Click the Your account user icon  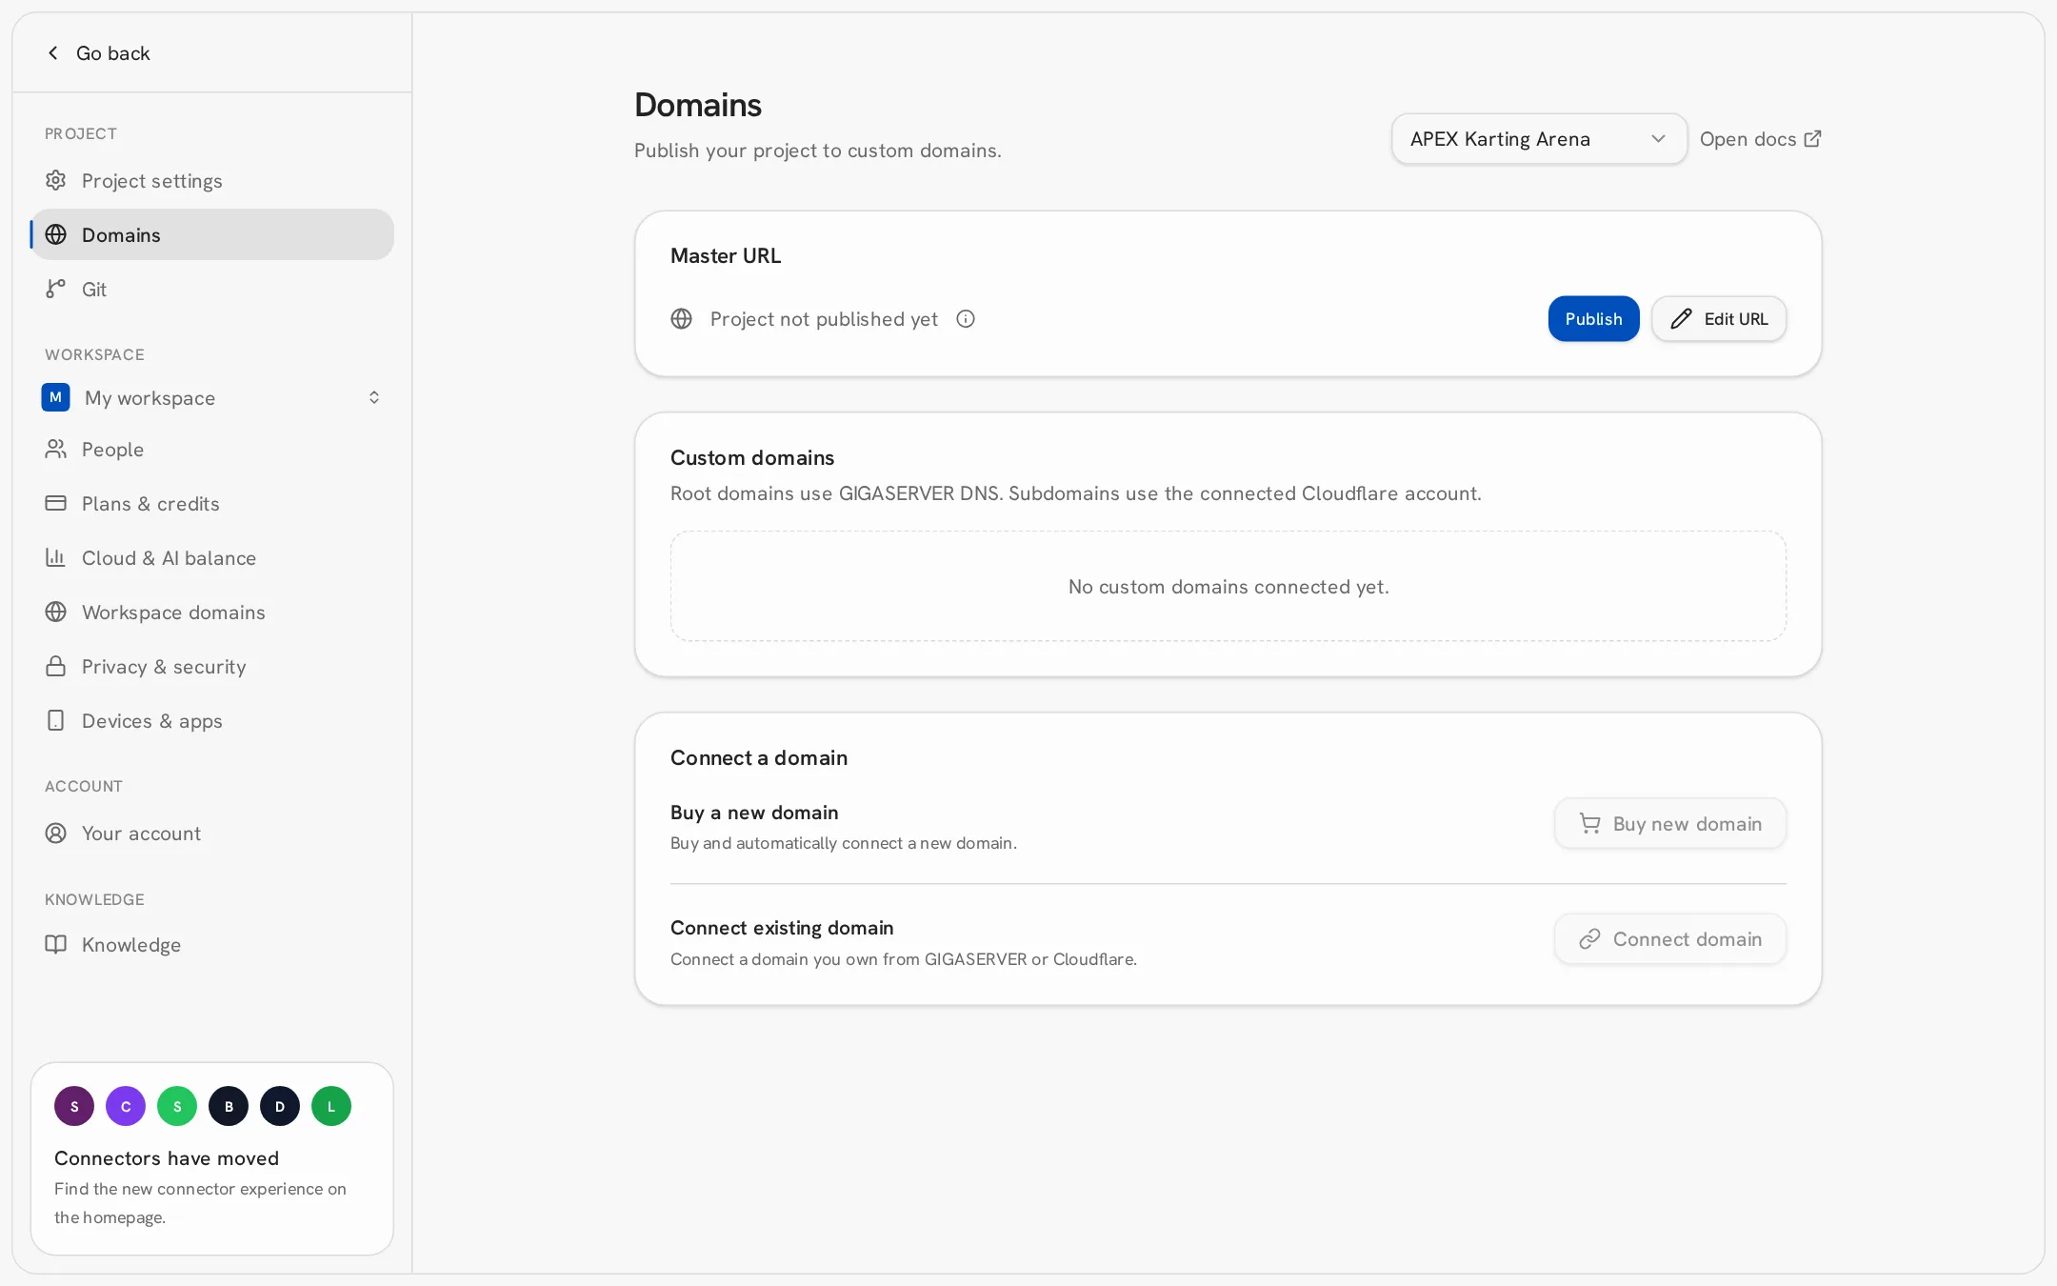click(x=56, y=833)
